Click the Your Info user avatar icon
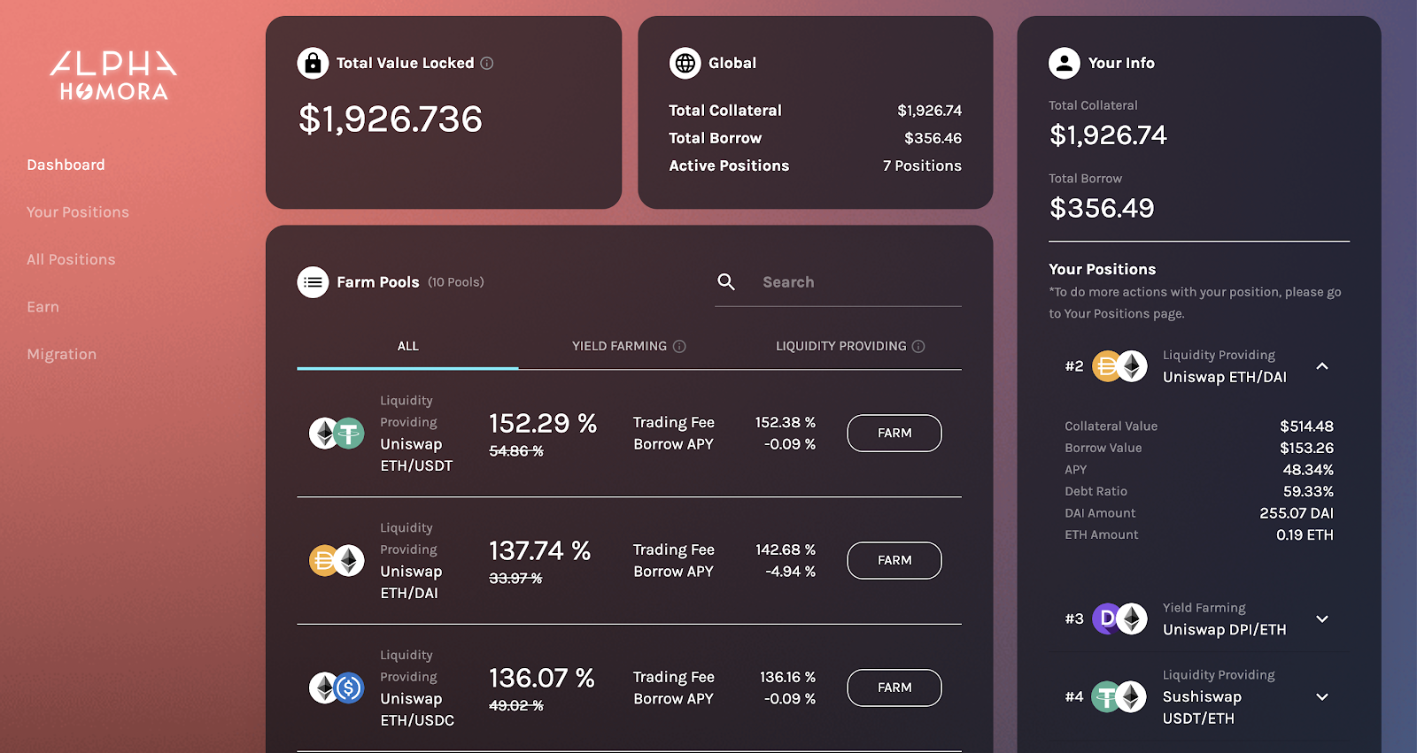The height and width of the screenshot is (753, 1417). click(x=1065, y=63)
